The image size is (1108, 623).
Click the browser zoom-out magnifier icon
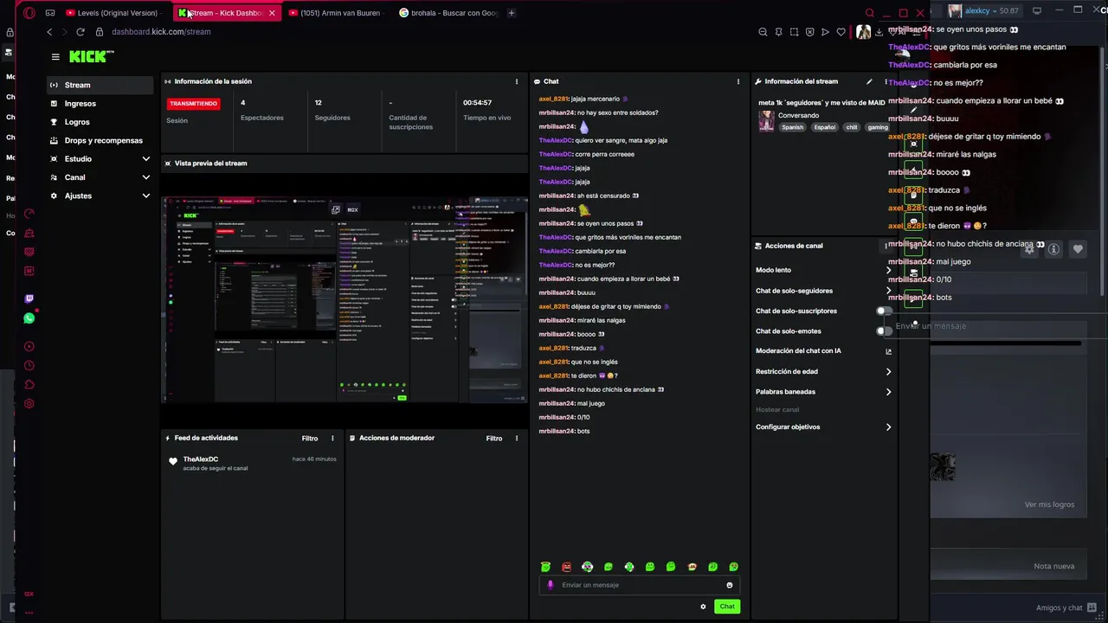pyautogui.click(x=763, y=32)
